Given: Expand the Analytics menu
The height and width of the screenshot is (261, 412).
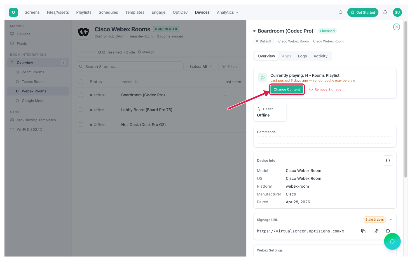Looking at the screenshot, I should (228, 12).
